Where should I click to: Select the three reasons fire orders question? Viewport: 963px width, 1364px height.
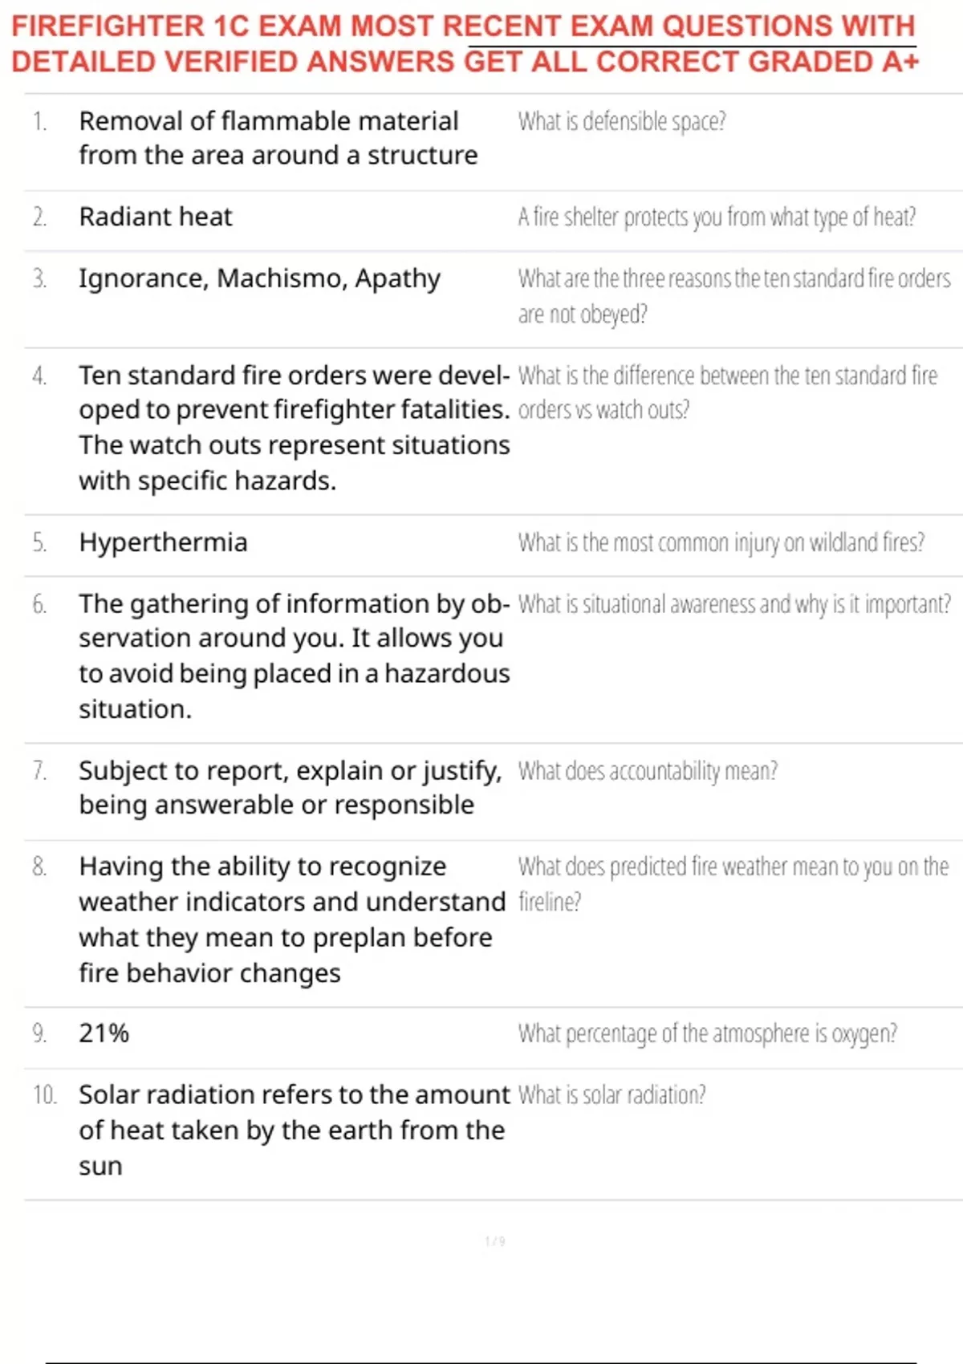[734, 296]
